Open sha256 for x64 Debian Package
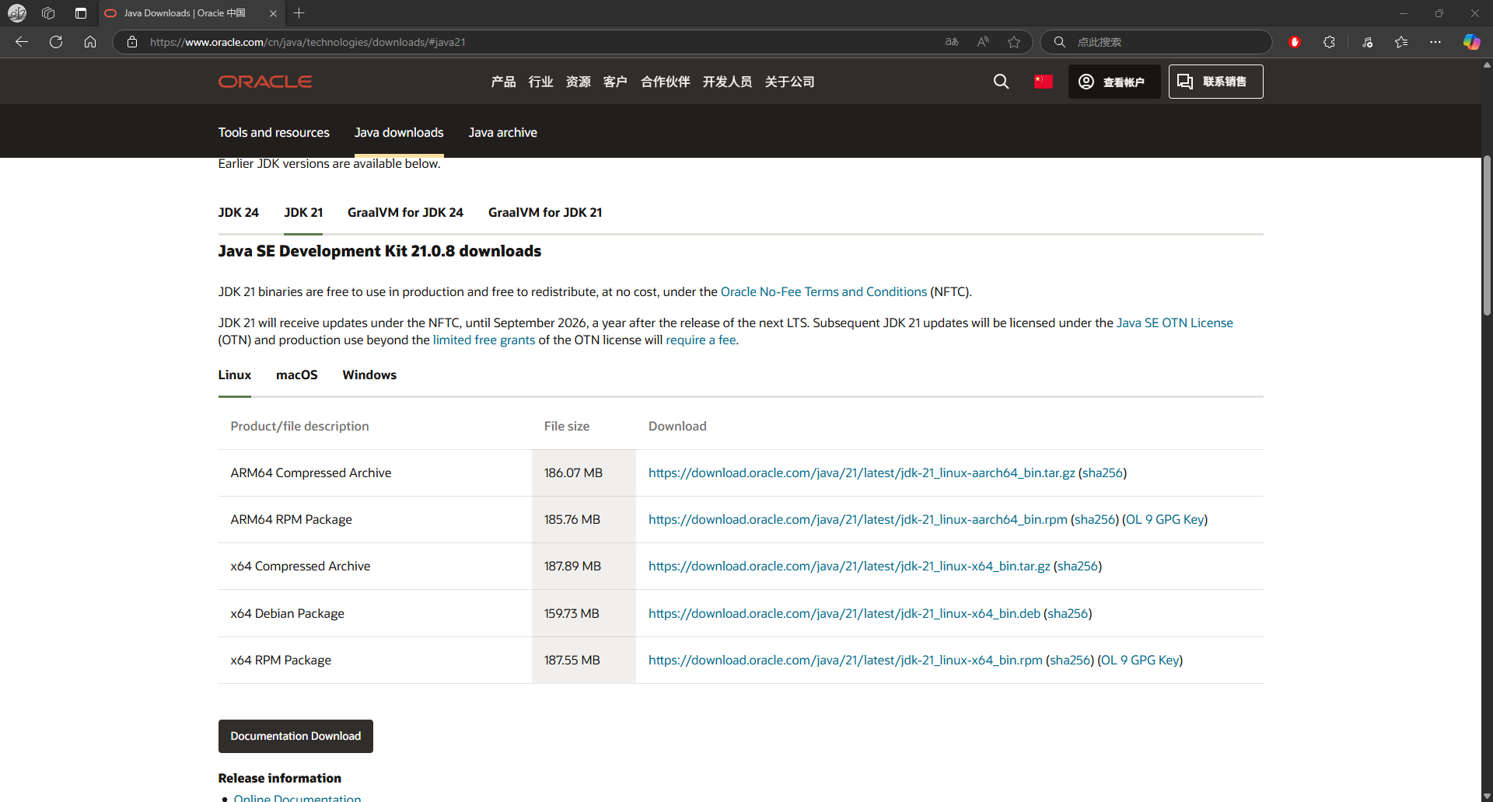 click(1068, 614)
